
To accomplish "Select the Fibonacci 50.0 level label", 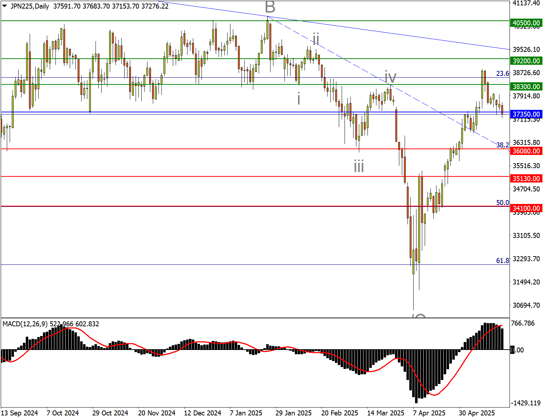I will 502,203.
